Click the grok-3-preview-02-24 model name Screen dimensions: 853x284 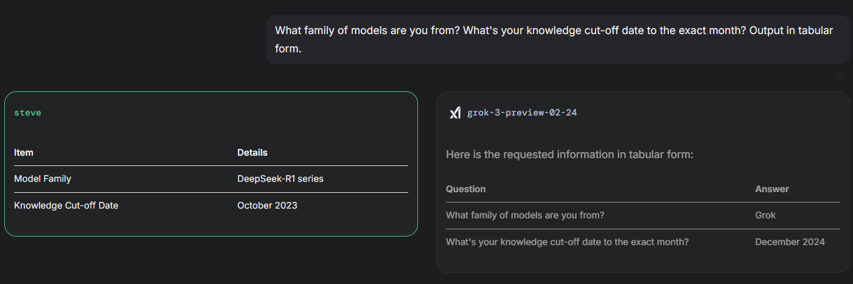521,113
